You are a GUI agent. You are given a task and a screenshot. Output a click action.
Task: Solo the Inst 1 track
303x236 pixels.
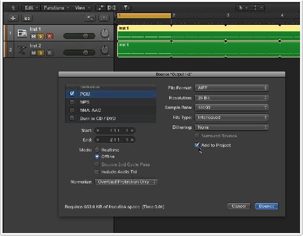pyautogui.click(x=40, y=37)
